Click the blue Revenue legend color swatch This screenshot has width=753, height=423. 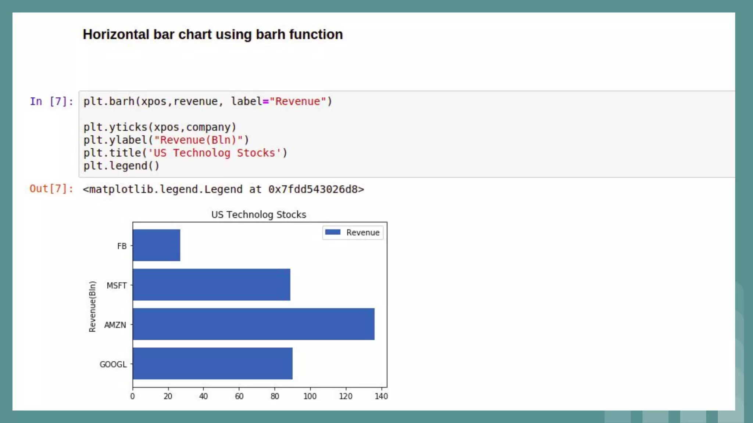coord(333,232)
